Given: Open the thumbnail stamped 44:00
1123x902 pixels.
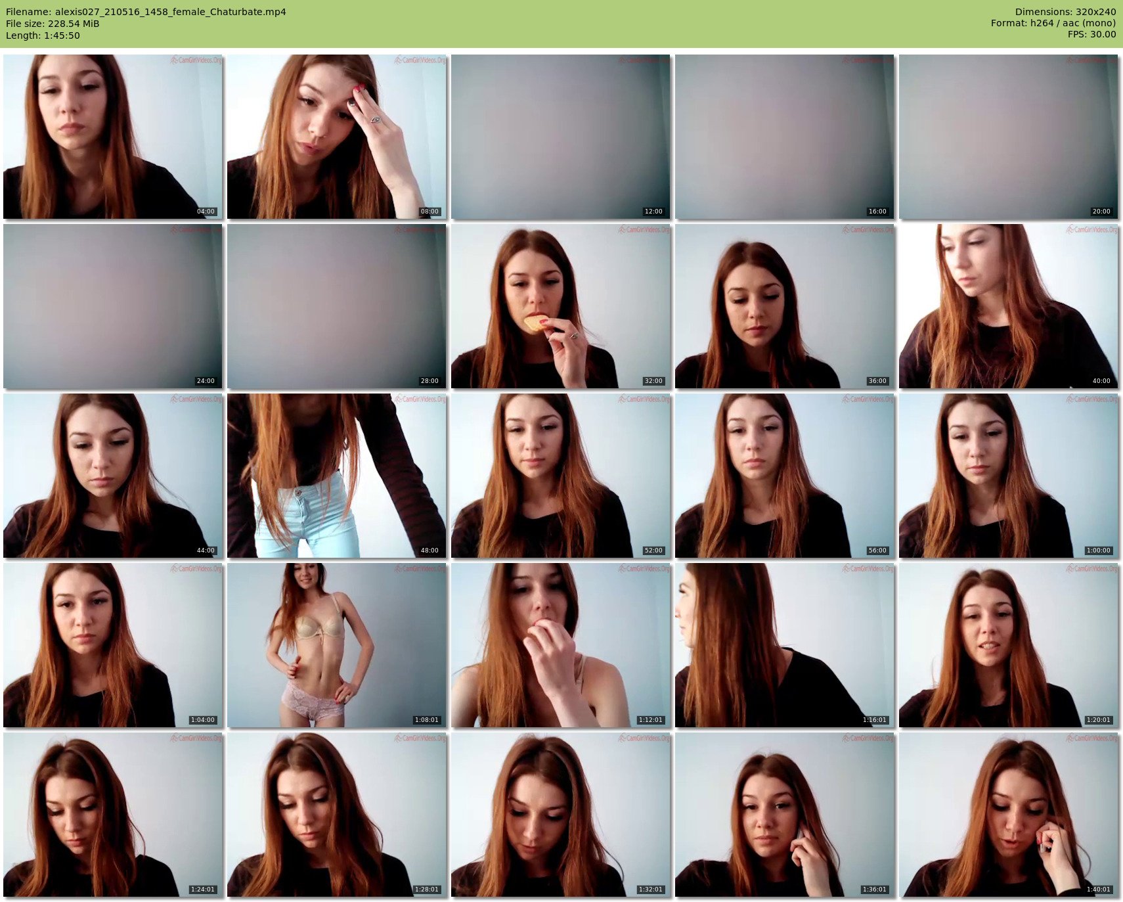Looking at the screenshot, I should (113, 476).
